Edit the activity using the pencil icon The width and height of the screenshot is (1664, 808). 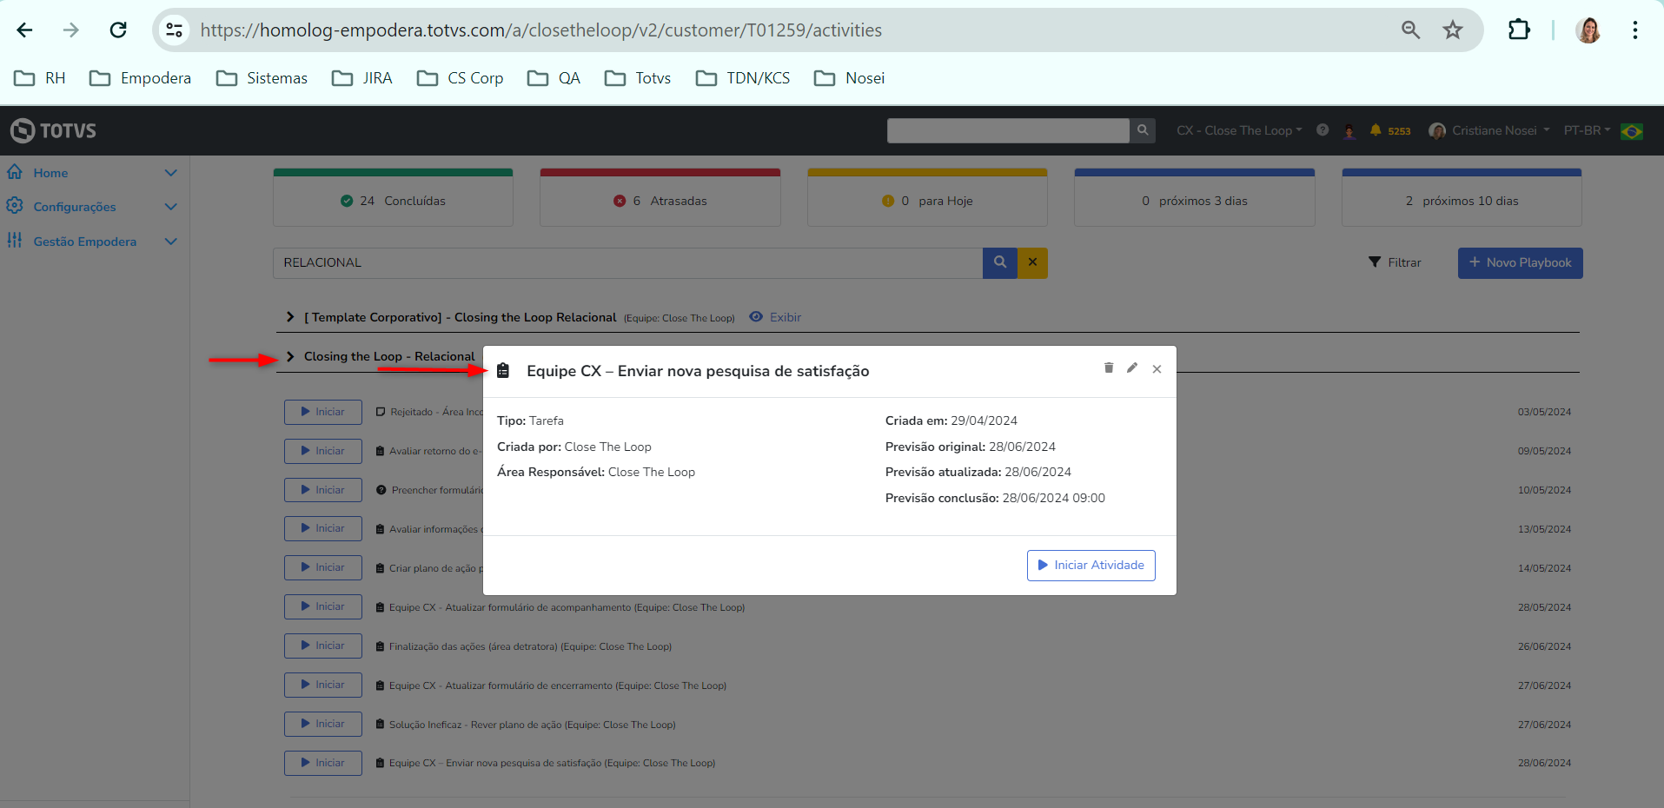click(1132, 368)
